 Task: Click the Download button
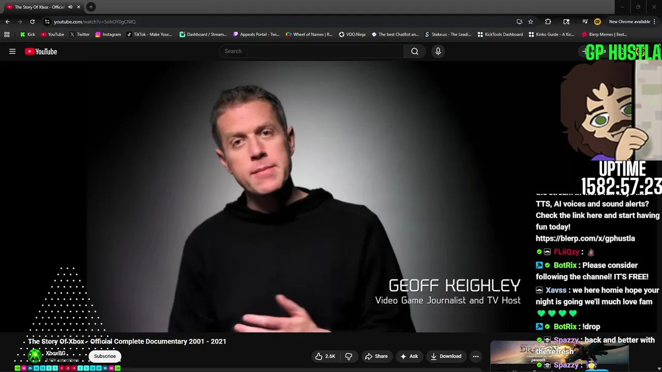pos(446,356)
